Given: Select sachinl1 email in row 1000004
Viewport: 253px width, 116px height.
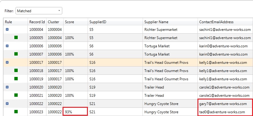Looking at the screenshot, I should (x=225, y=30).
